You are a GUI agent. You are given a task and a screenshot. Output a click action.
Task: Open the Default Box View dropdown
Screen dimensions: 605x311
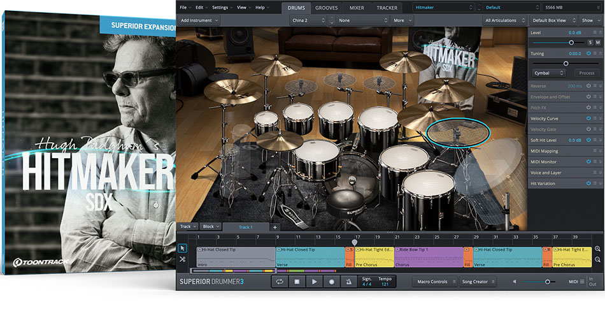pos(553,20)
